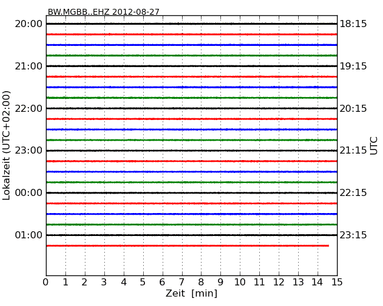Viewport: 383px width, 306px height.
Task: Select minute tick label 13
Action: [298, 282]
